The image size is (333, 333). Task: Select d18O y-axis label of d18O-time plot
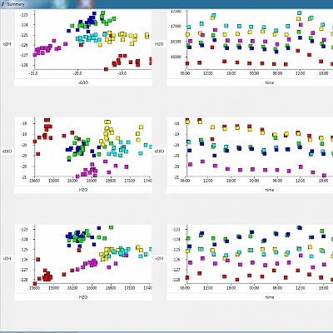coord(159,152)
